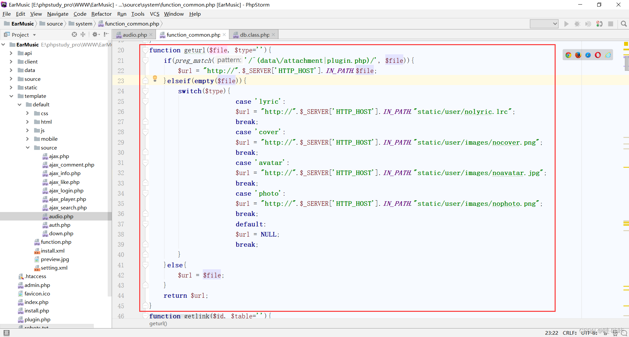Expand the css folder
The height and width of the screenshot is (337, 629).
click(x=28, y=113)
